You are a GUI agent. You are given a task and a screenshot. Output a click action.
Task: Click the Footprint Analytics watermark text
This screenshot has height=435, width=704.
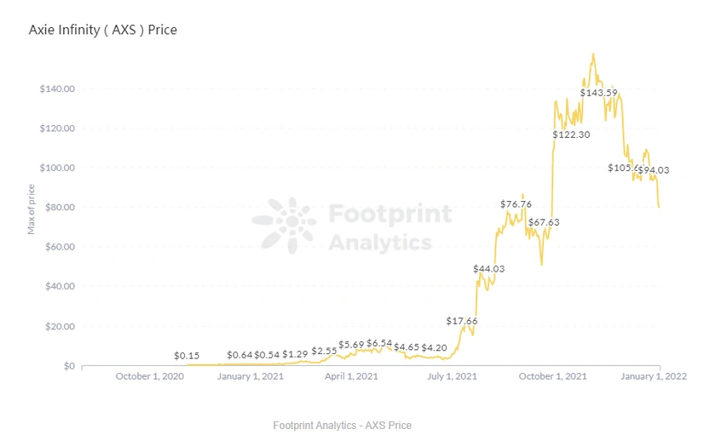pyautogui.click(x=390, y=227)
